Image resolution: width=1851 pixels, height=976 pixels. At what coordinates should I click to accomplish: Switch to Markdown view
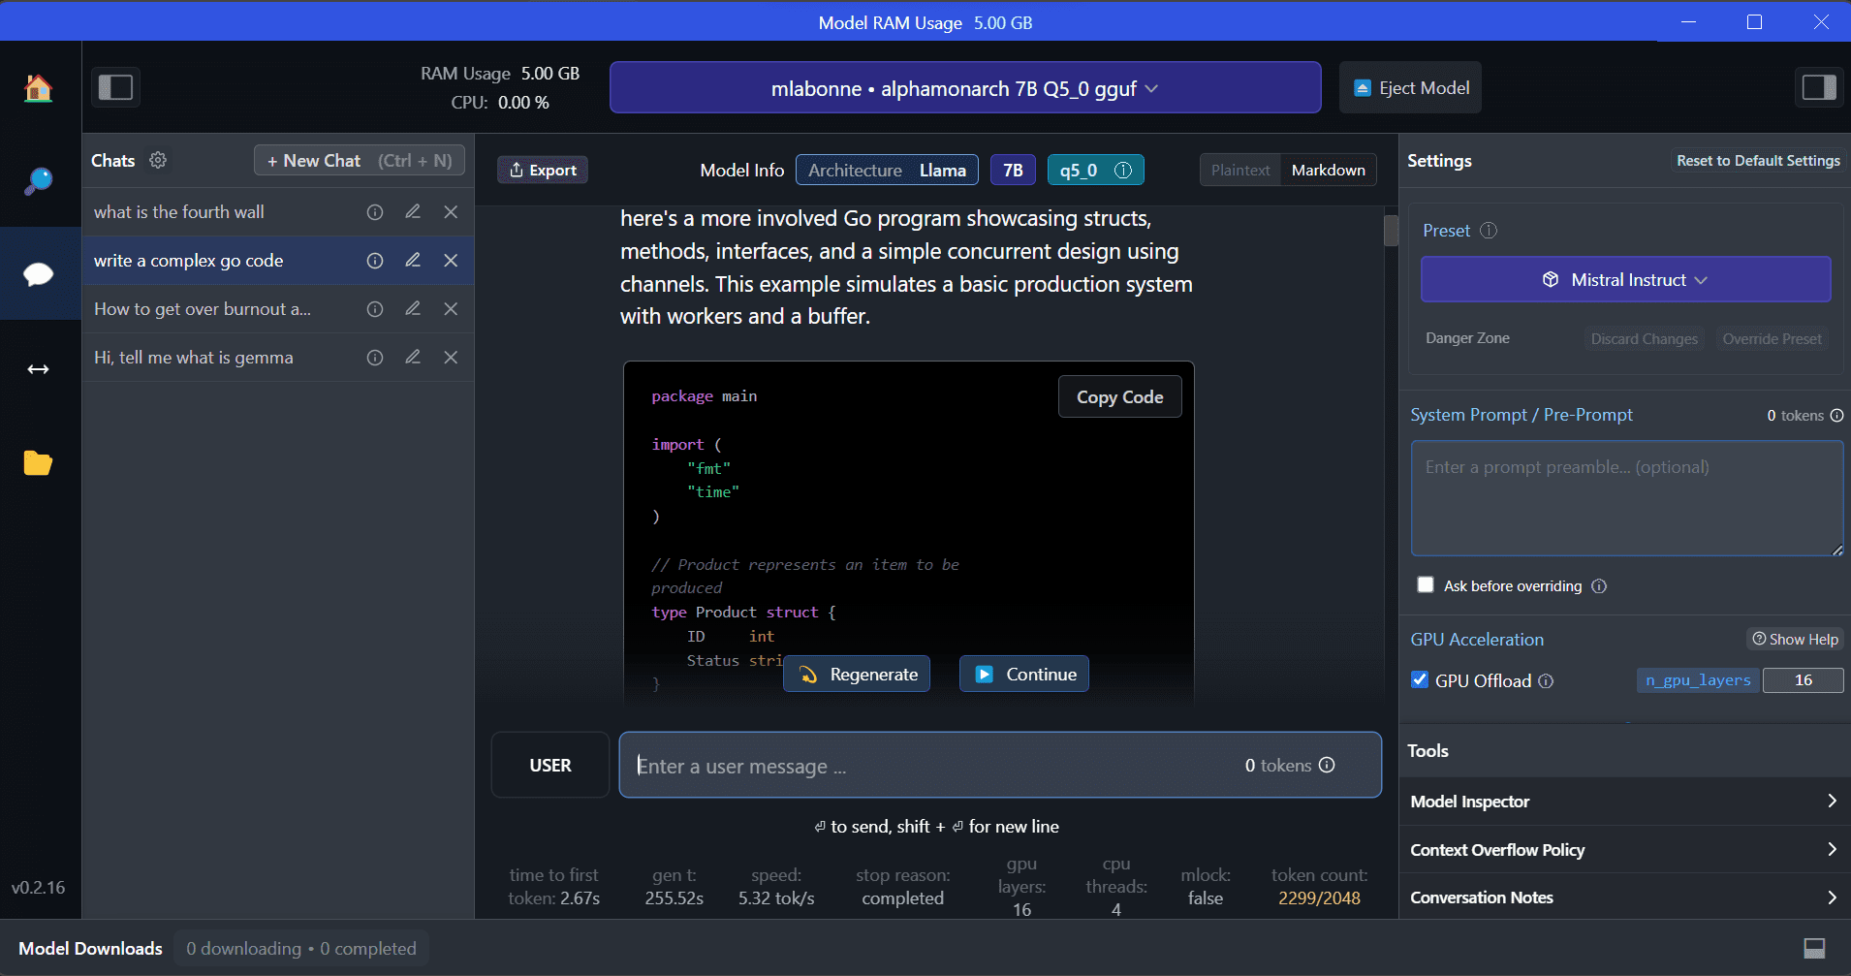point(1328,170)
